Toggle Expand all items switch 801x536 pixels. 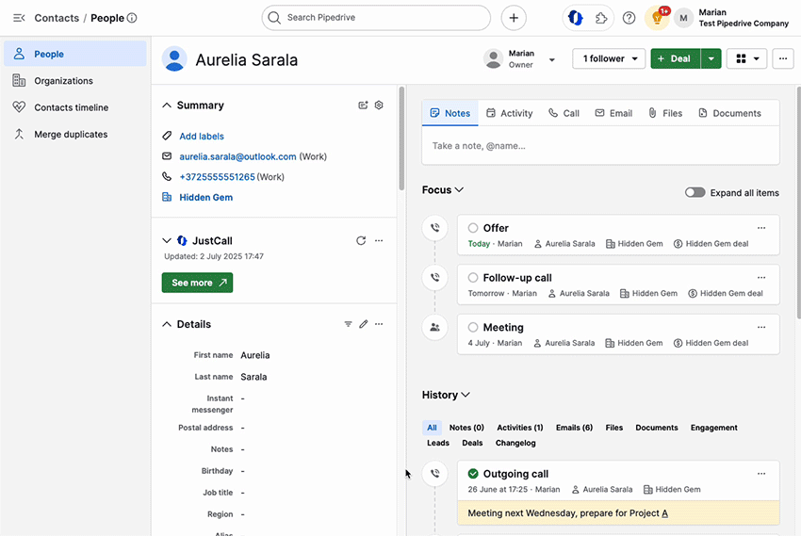coord(695,192)
